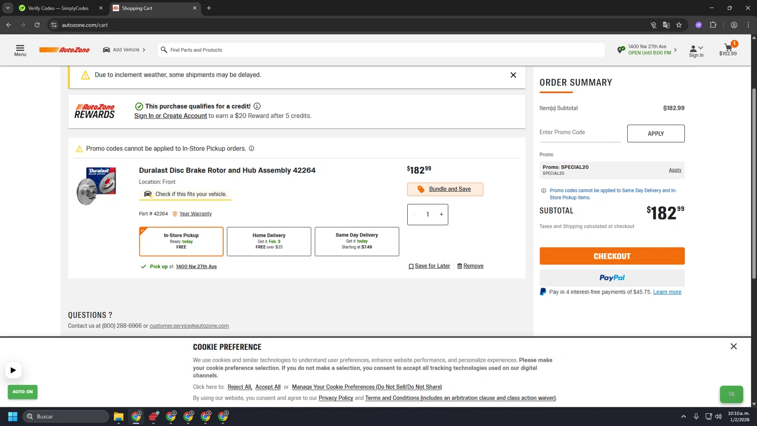
Task: Bookmark this page with the star icon
Action: [x=679, y=25]
